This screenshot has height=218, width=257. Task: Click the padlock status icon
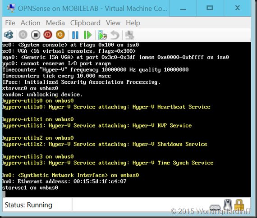click(239, 204)
